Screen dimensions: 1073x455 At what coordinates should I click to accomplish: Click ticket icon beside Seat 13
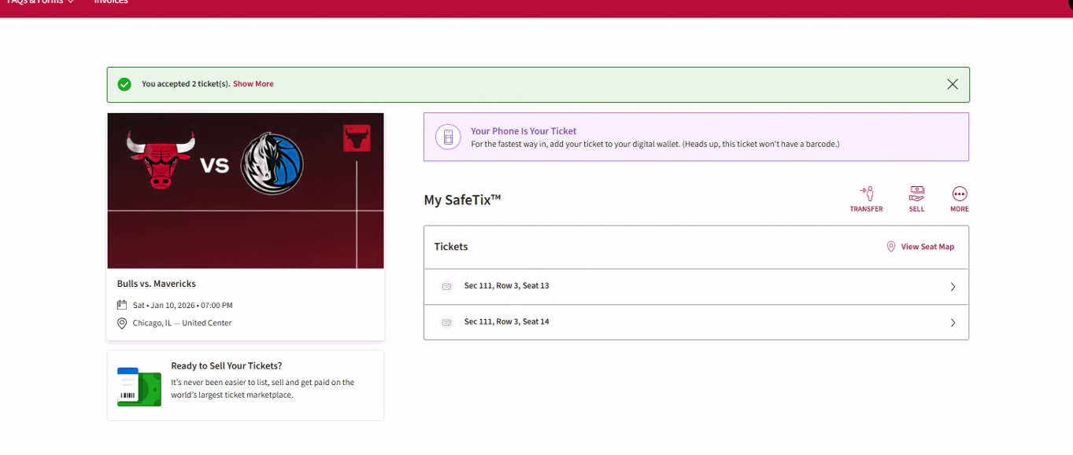(x=447, y=287)
